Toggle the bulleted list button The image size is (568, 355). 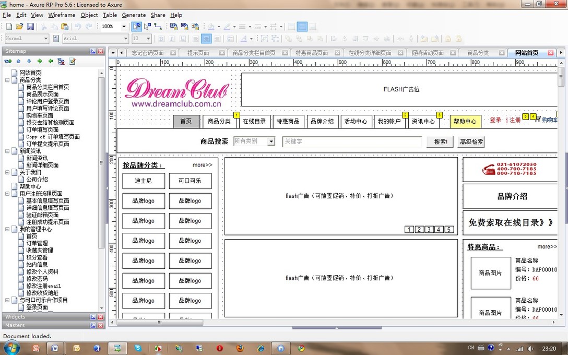tap(230, 39)
